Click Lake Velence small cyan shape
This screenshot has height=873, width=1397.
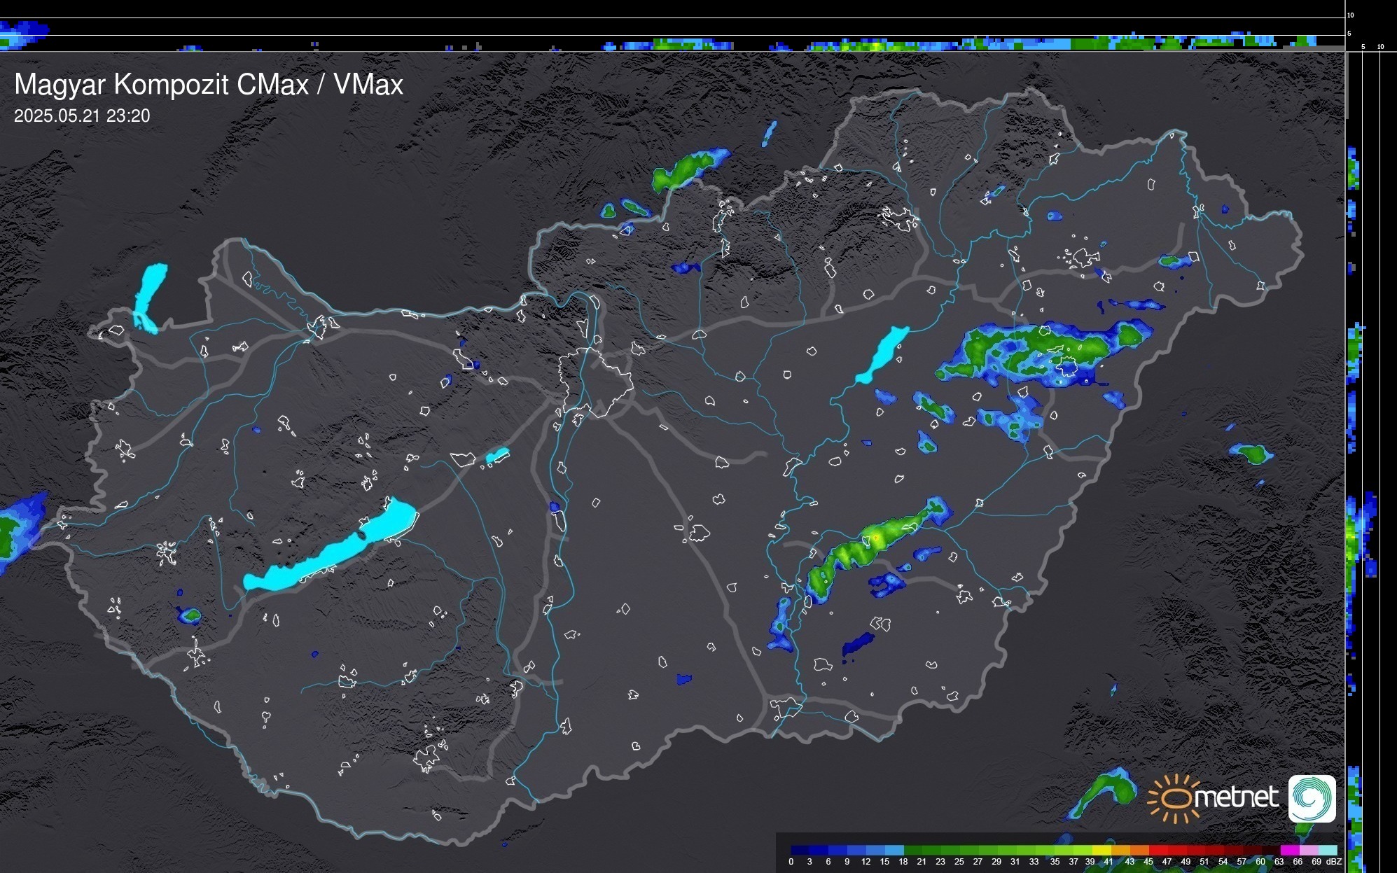tap(497, 456)
